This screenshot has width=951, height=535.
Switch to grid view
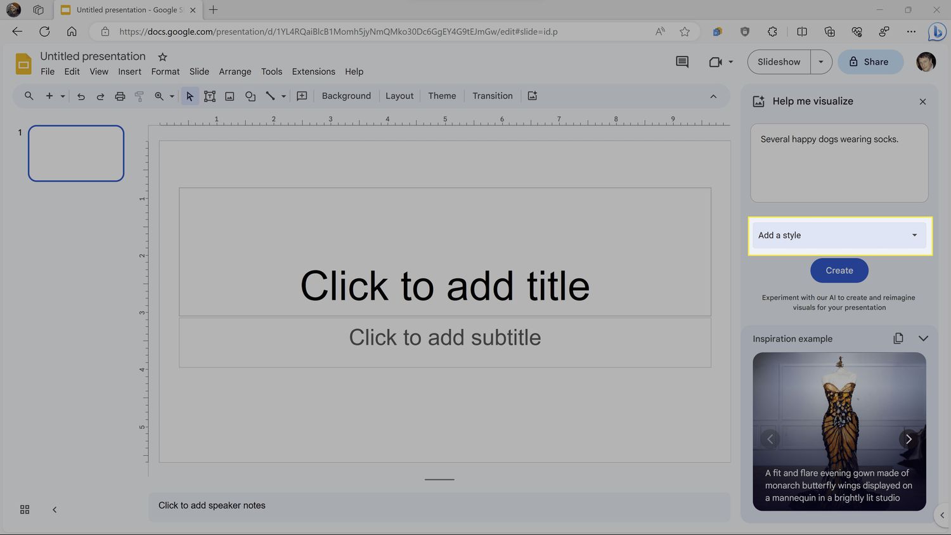25,510
